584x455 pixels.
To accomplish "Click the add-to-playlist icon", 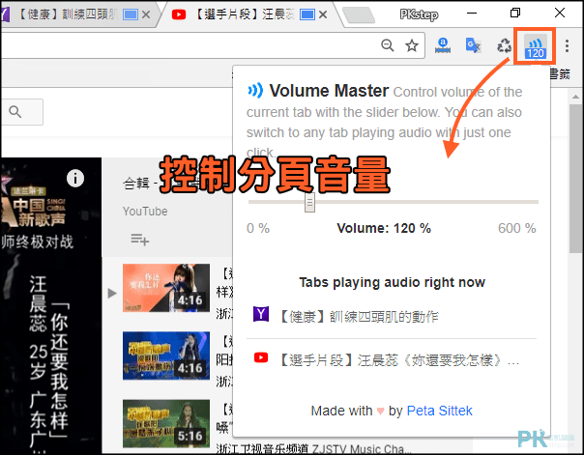I will tap(139, 240).
